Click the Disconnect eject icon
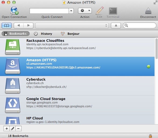Screen dimensions: 158x138 148,11
